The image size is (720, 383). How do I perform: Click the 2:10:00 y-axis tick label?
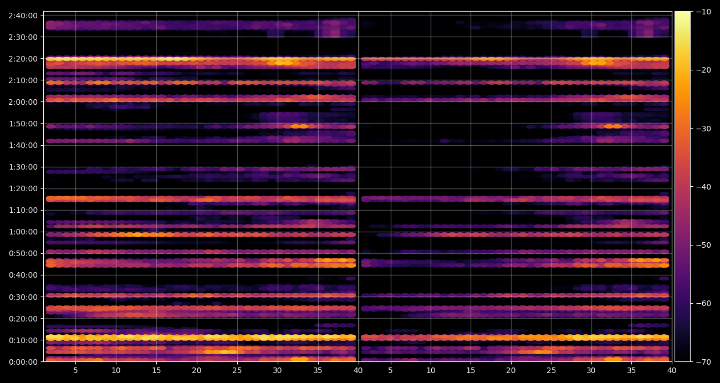[23, 81]
